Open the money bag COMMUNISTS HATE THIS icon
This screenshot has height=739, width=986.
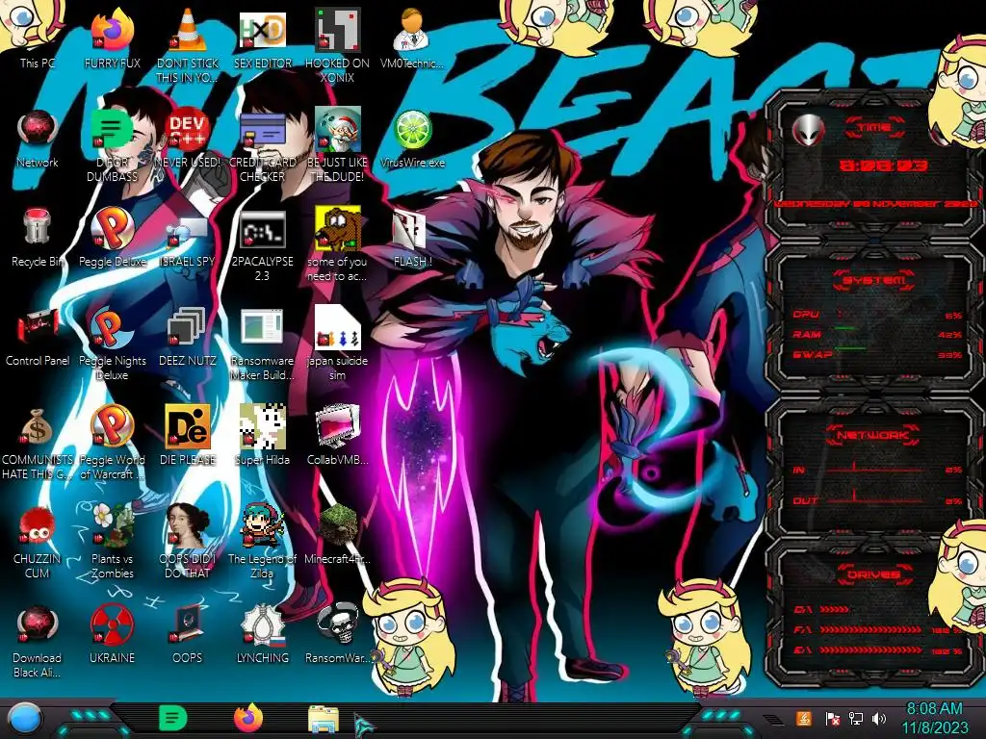pos(38,443)
